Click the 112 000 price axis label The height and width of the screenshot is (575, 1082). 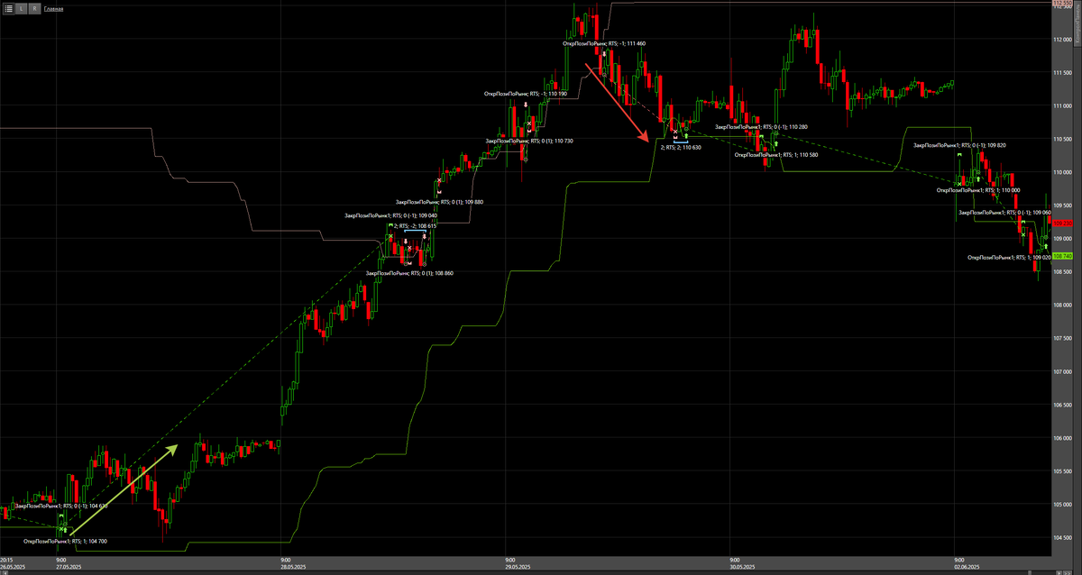coord(1061,40)
